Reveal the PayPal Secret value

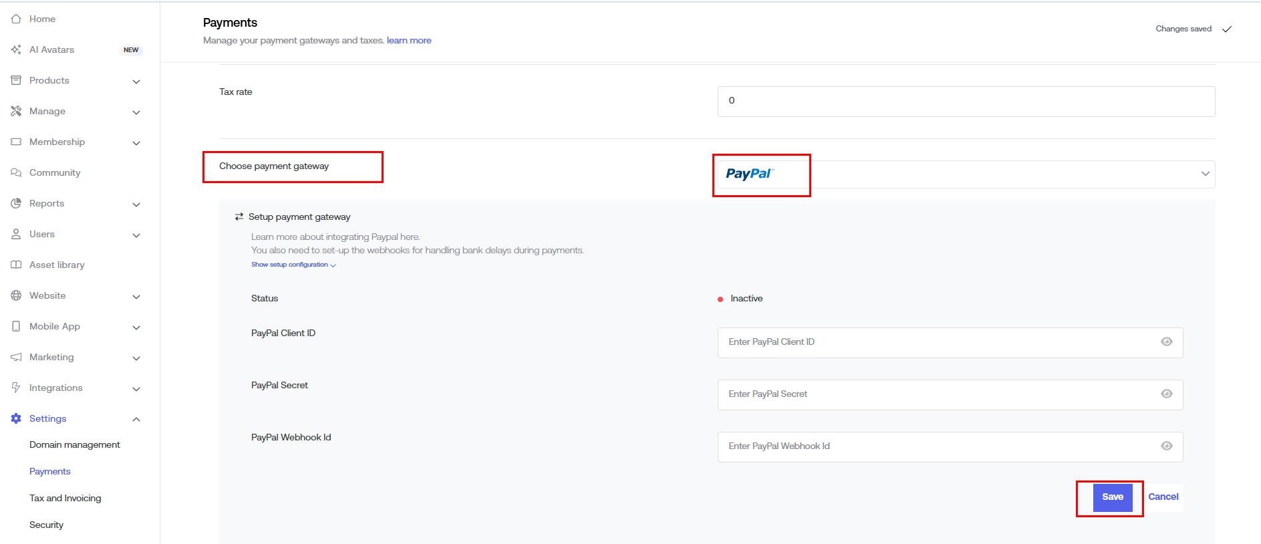pyautogui.click(x=1167, y=394)
